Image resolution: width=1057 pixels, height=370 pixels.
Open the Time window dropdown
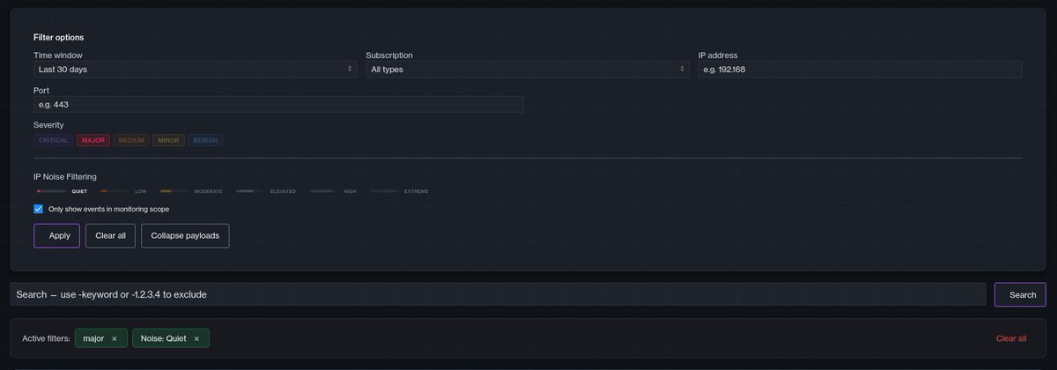click(195, 69)
